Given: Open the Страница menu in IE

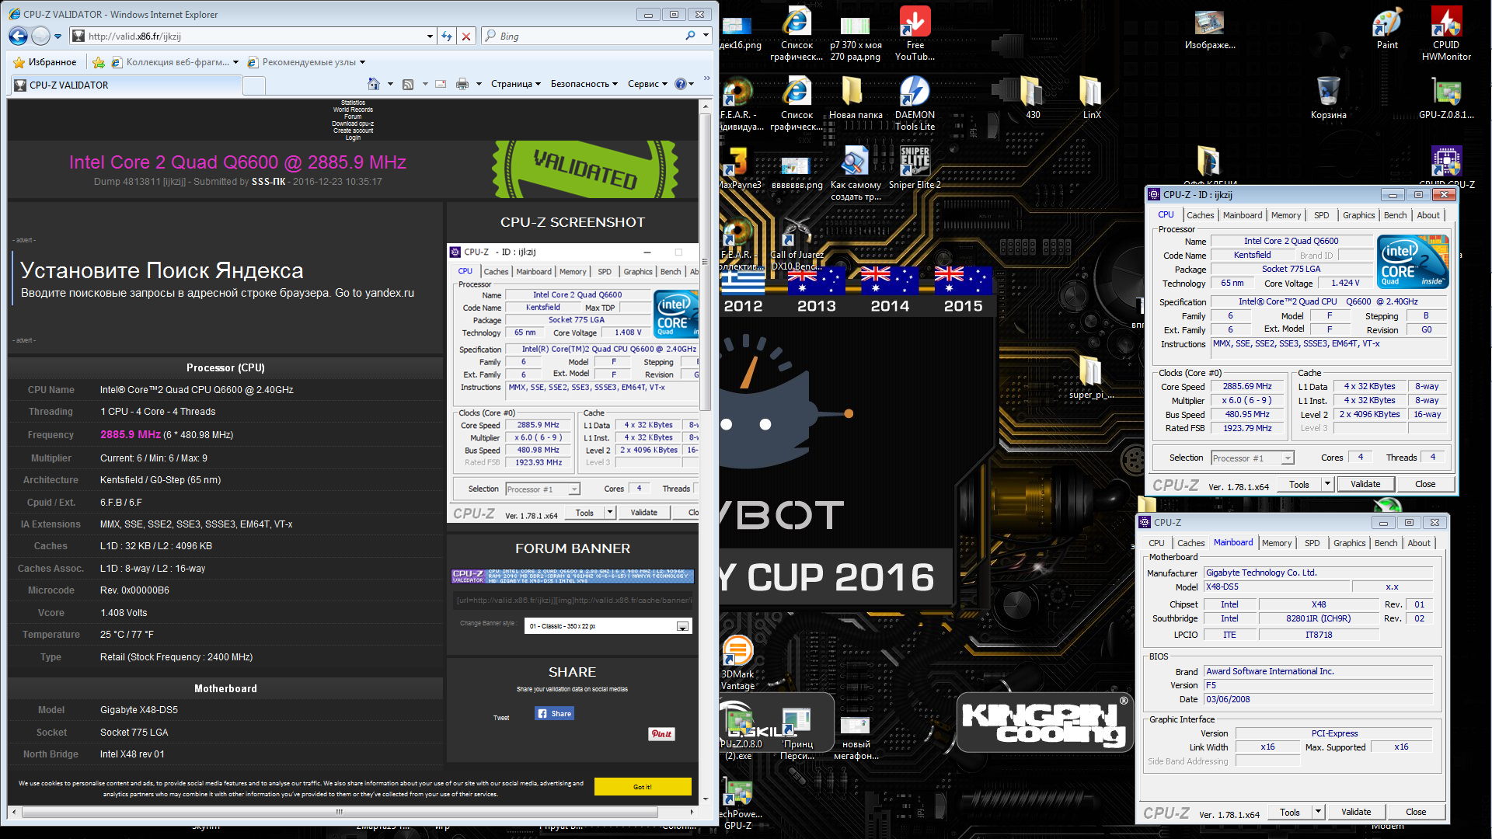Looking at the screenshot, I should click(515, 84).
